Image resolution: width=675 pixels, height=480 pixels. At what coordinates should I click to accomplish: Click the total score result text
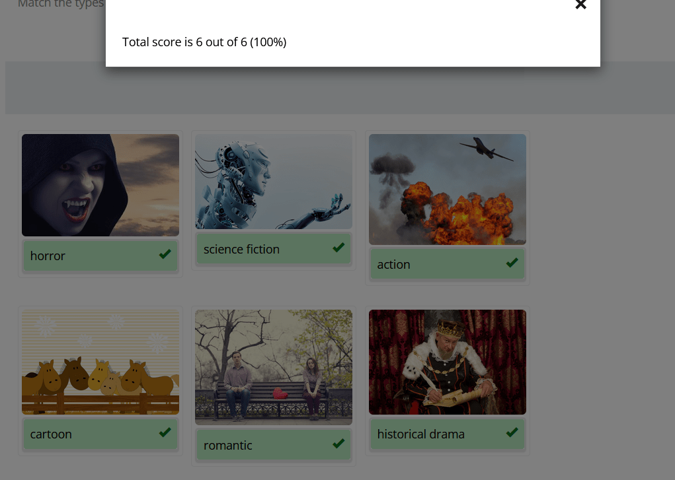coord(204,42)
